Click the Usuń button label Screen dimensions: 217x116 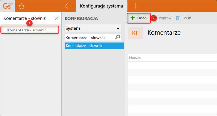(x=187, y=18)
